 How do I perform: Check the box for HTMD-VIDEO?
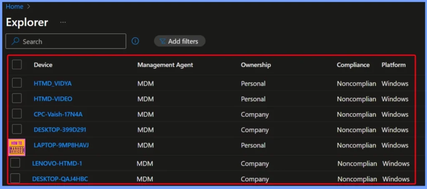[x=17, y=98]
